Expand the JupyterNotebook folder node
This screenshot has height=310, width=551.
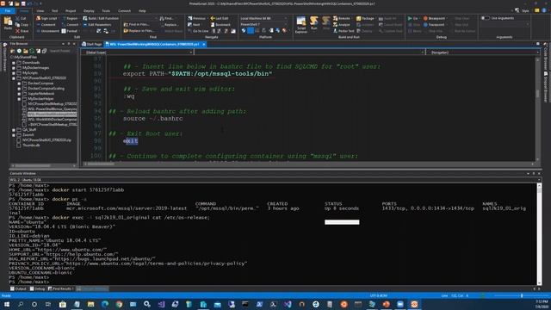click(19, 94)
